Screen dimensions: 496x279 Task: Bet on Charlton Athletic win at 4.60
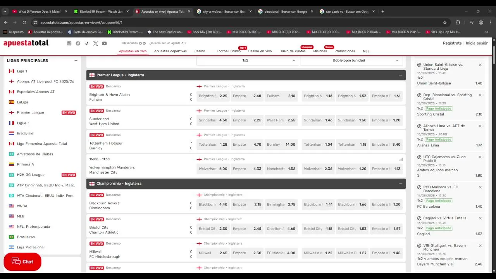[281, 229]
